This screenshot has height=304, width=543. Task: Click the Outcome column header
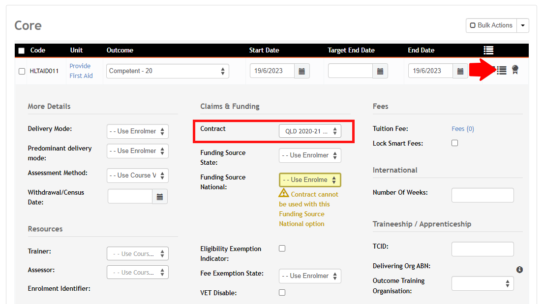click(120, 51)
